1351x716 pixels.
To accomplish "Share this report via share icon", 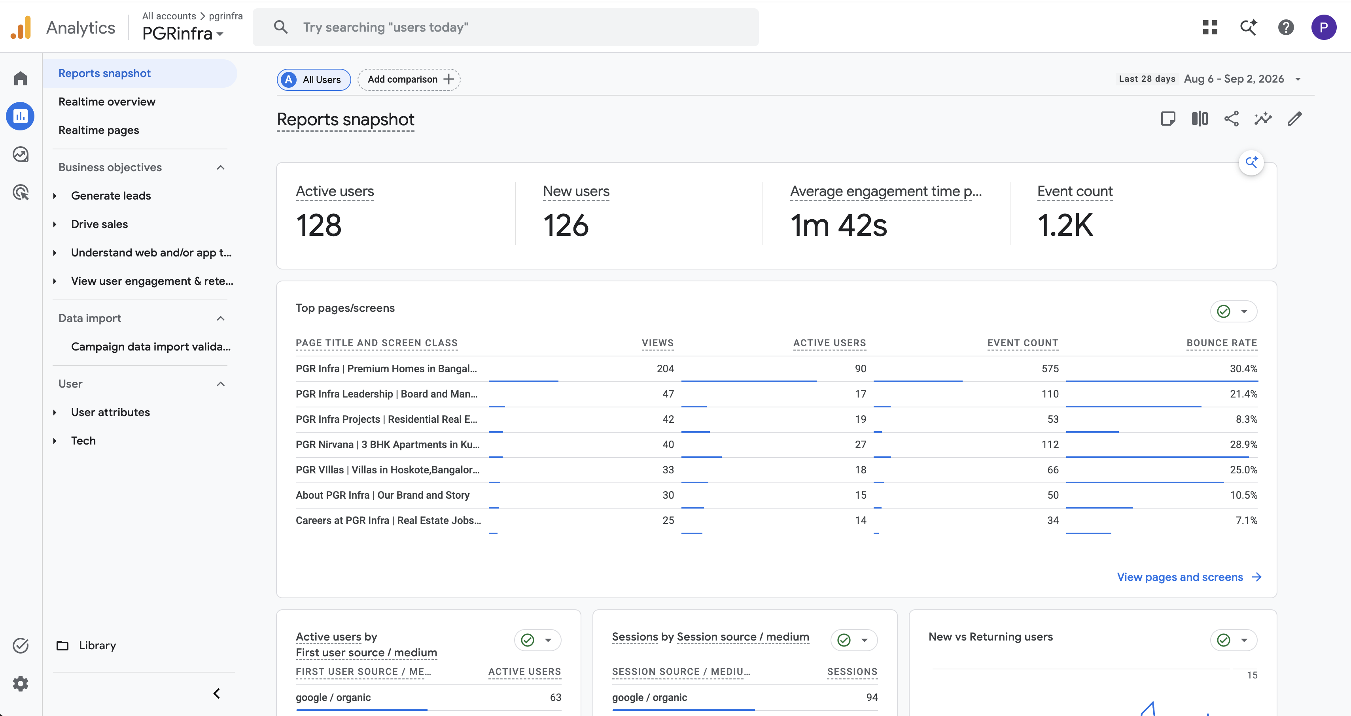I will (x=1232, y=119).
